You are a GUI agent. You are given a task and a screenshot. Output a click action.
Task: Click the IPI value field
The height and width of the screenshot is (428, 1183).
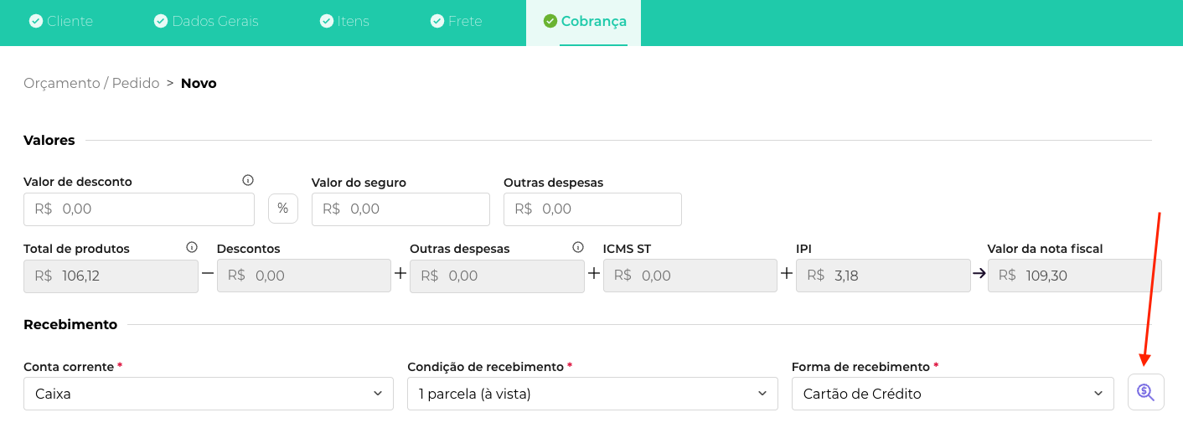click(883, 276)
